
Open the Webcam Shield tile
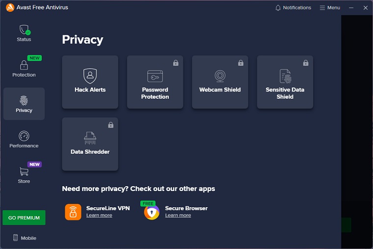point(220,82)
